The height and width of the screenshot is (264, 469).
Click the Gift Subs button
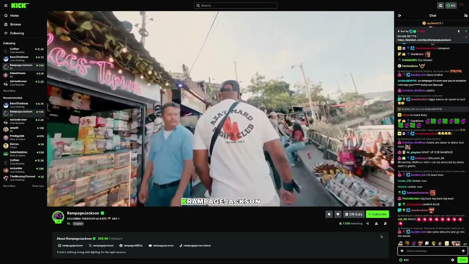[x=354, y=214]
